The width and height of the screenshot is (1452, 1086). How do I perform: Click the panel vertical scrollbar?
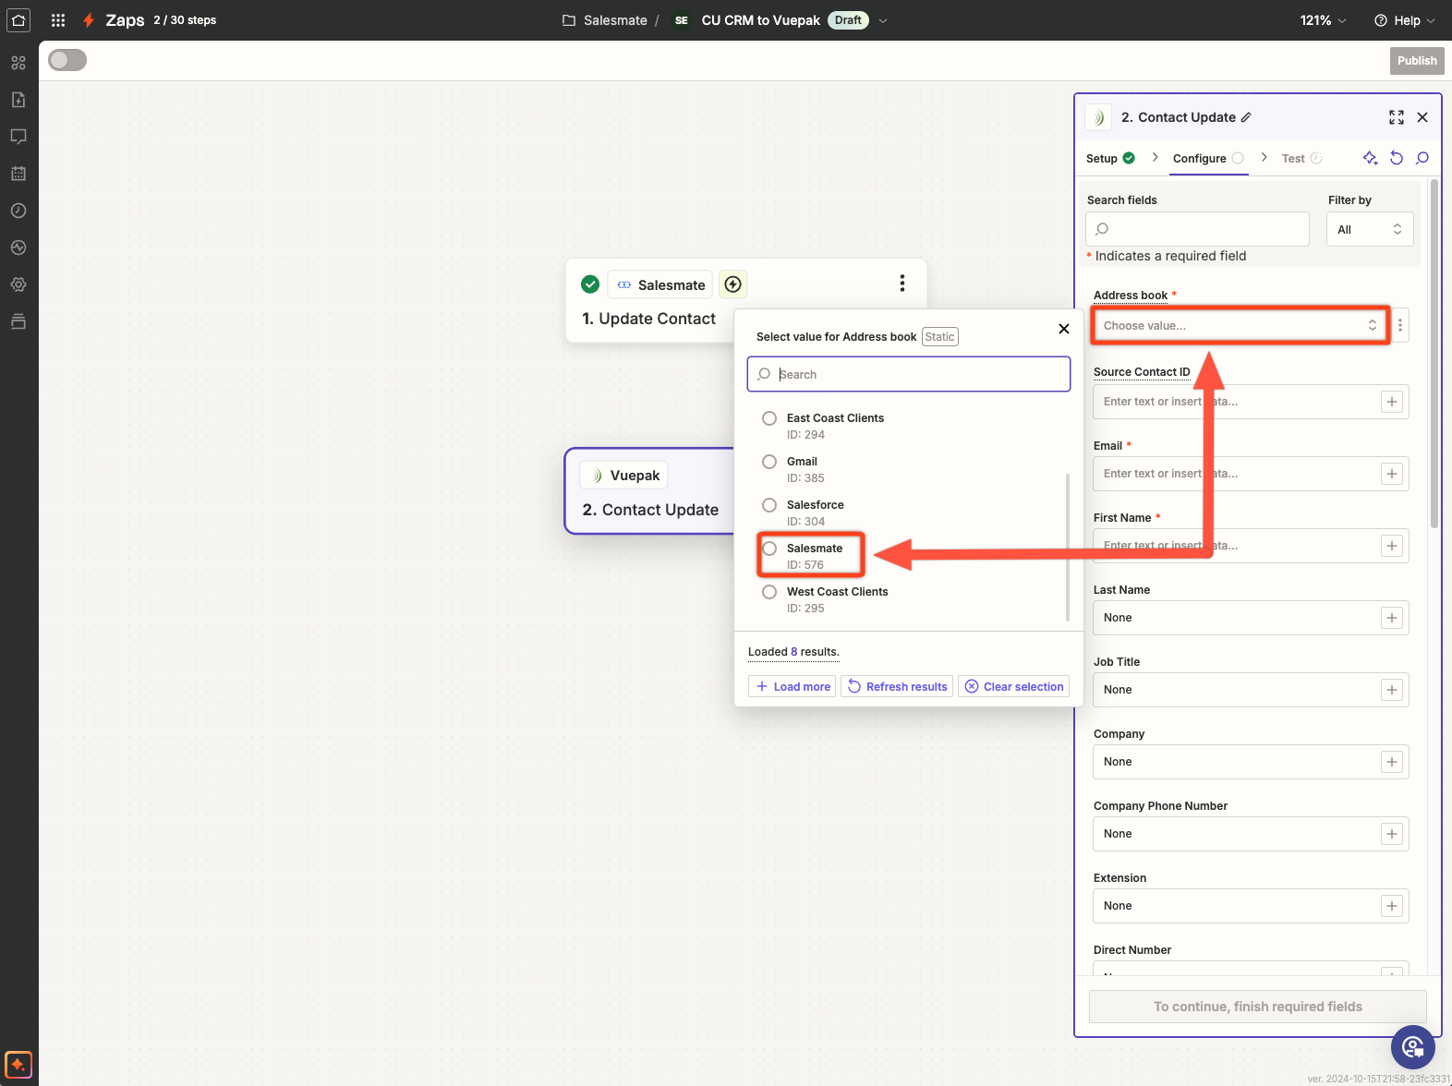(x=1434, y=354)
